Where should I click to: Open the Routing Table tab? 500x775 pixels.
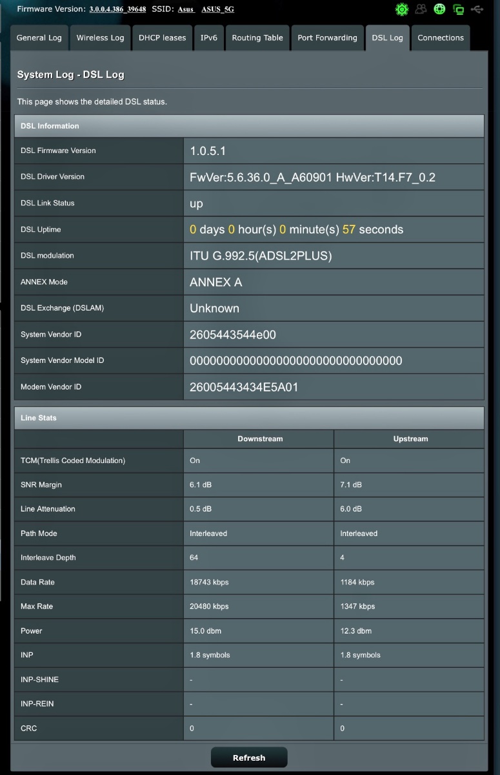click(x=257, y=38)
